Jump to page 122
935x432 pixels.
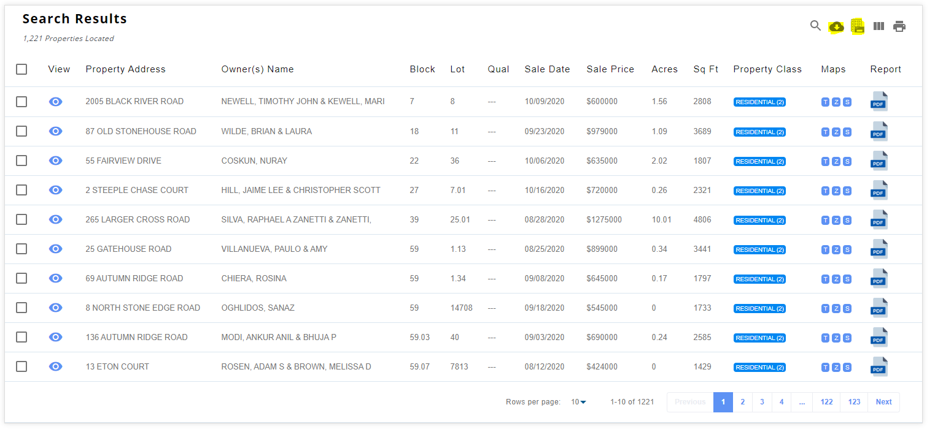pos(827,402)
